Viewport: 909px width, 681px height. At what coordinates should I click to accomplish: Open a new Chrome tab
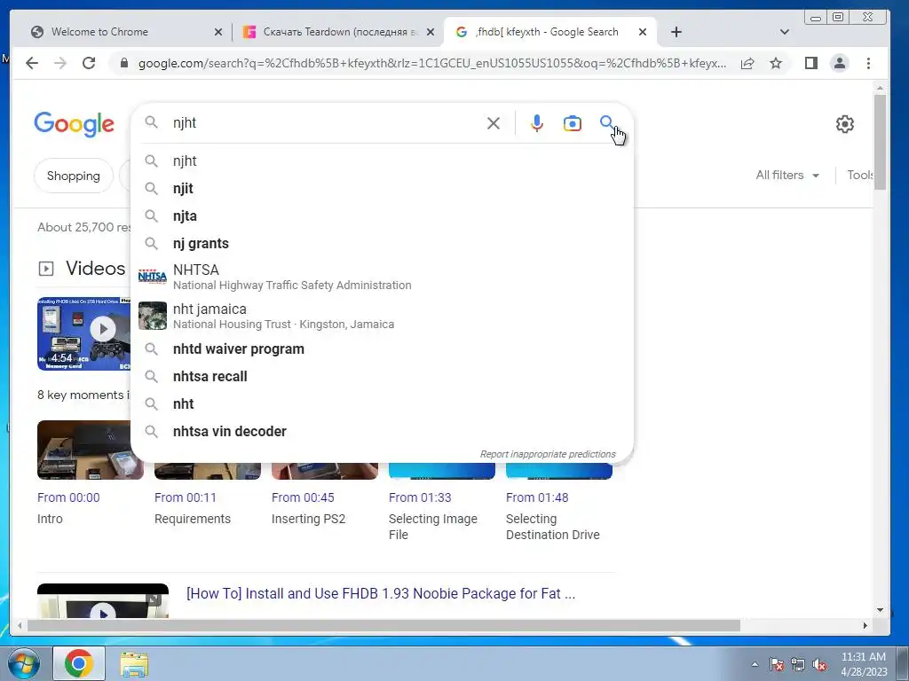click(x=676, y=32)
